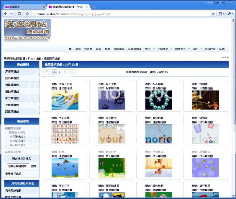Image resolution: width=236 pixels, height=199 pixels.
Task: Open 短消息 in the navigation bar
Action: pos(88,49)
